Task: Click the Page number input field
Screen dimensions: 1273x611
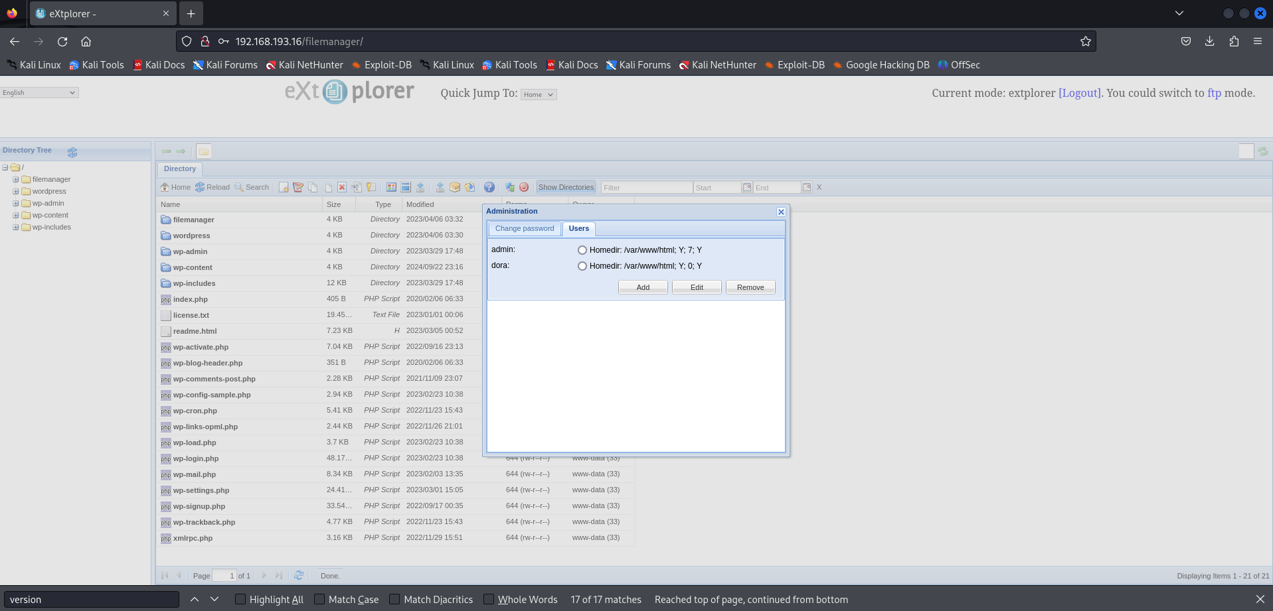Action: click(224, 575)
